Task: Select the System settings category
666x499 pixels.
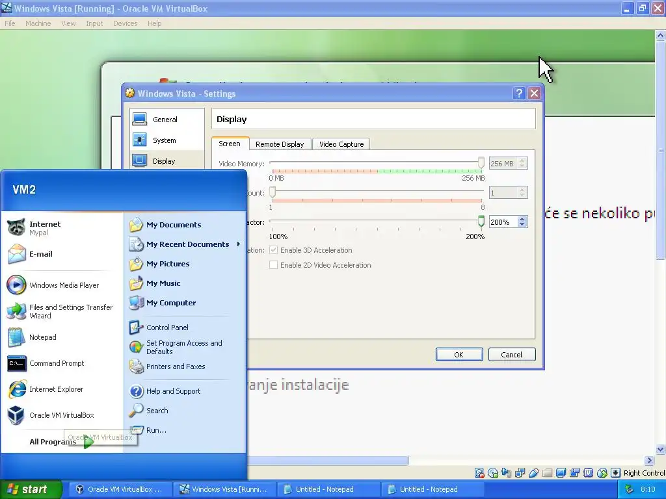Action: coord(167,140)
